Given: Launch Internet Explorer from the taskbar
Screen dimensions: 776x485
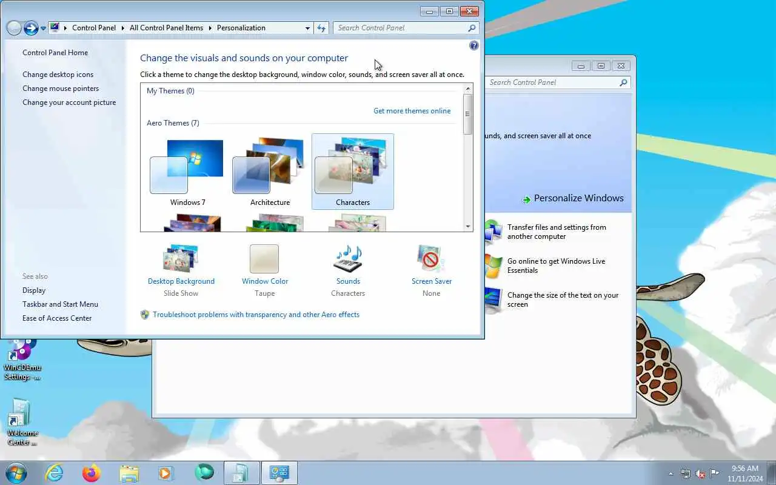Looking at the screenshot, I should (54, 473).
